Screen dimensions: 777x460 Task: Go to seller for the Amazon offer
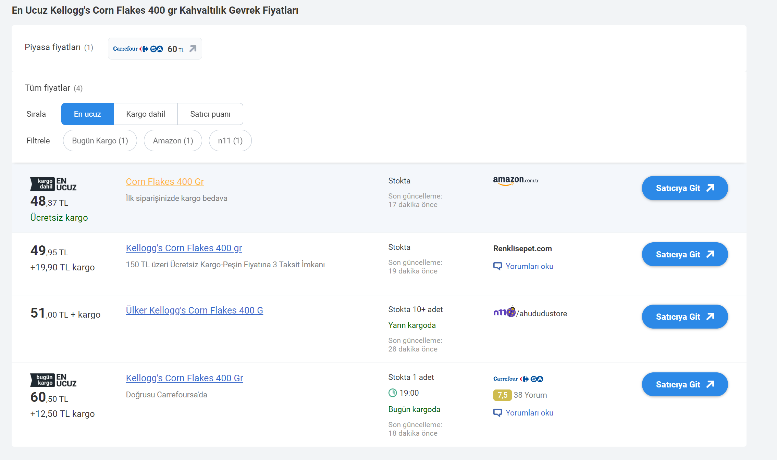[x=685, y=188]
